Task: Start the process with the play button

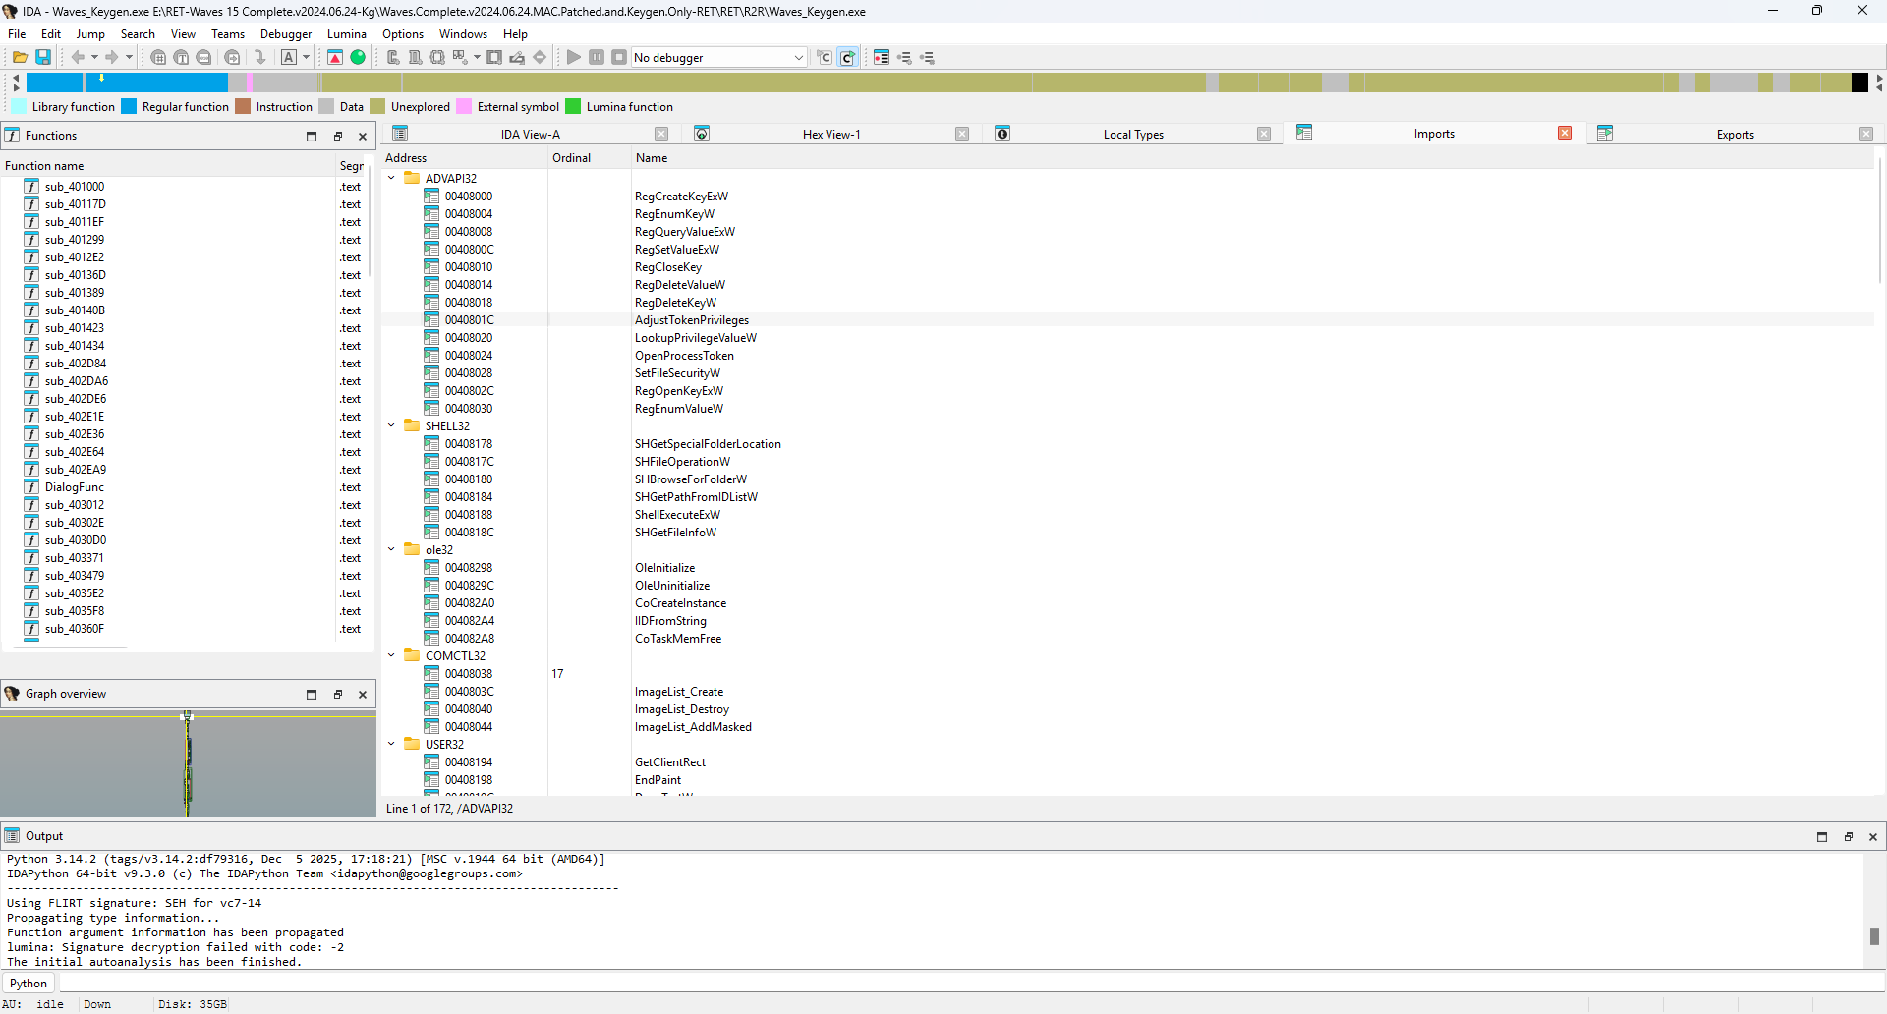Action: [574, 58]
